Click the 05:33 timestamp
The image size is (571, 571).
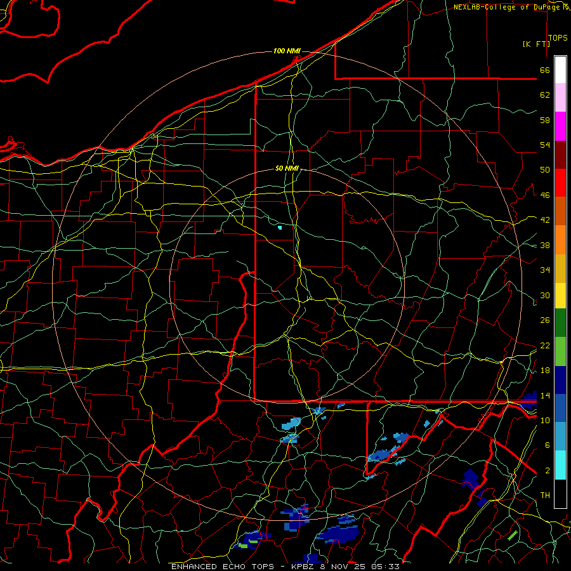tap(385, 567)
